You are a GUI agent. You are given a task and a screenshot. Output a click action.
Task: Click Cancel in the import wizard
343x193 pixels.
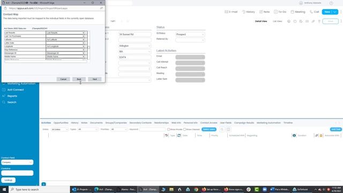pos(63,79)
